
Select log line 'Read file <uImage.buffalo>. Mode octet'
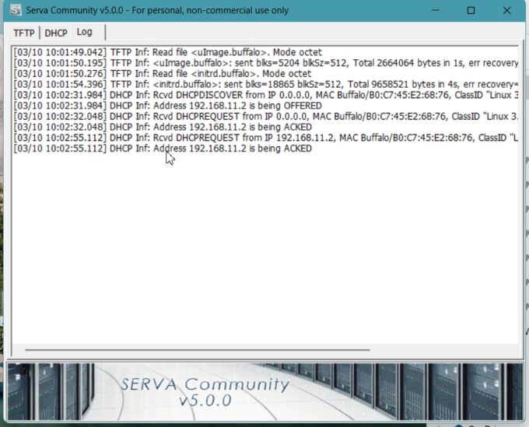click(168, 52)
